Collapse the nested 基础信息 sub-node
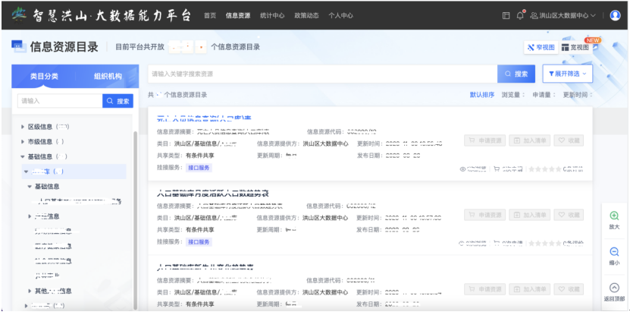The image size is (630, 315). tap(30, 187)
